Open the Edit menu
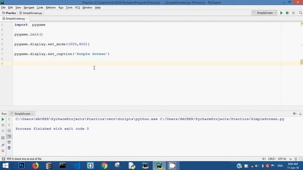 [10, 8]
